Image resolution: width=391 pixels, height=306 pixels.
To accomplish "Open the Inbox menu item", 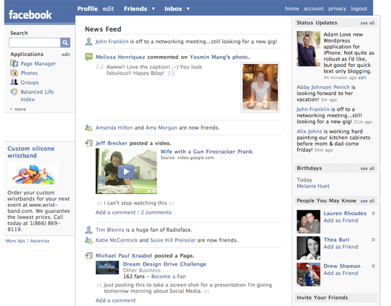I will click(173, 8).
